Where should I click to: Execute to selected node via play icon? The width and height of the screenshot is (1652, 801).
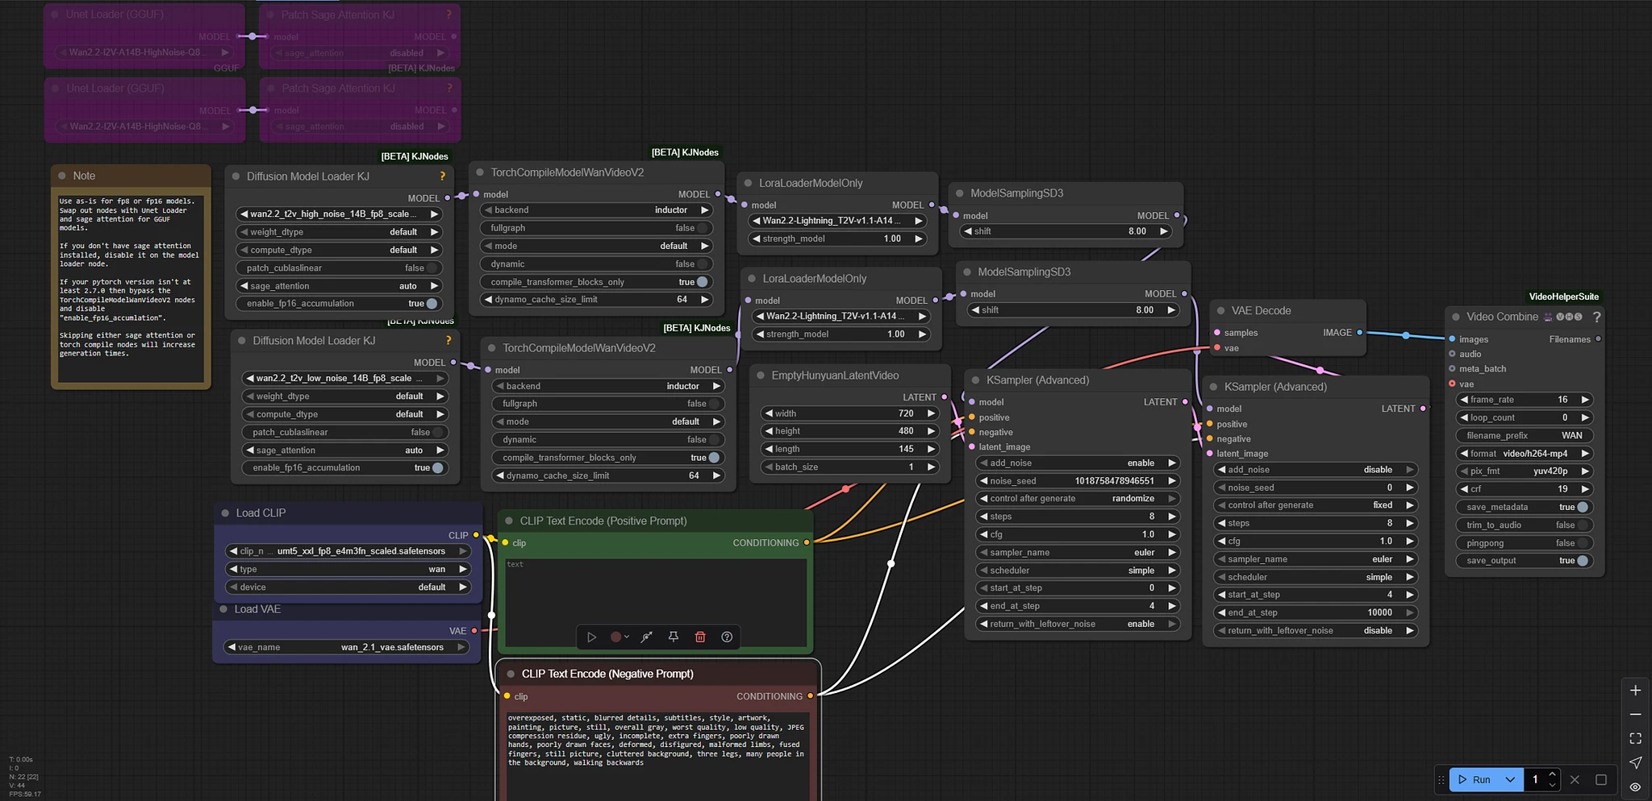pos(591,637)
